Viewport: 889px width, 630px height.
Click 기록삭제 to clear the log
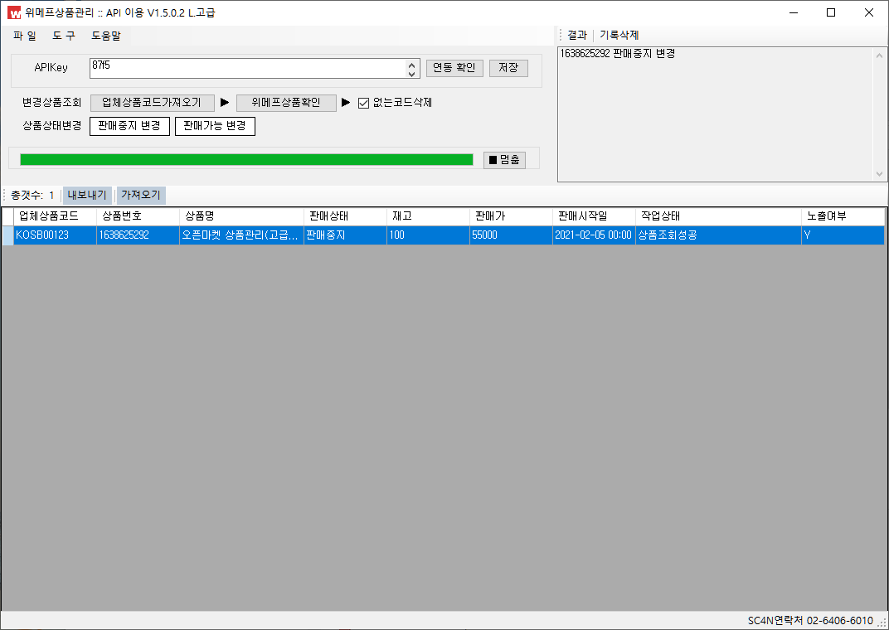619,35
